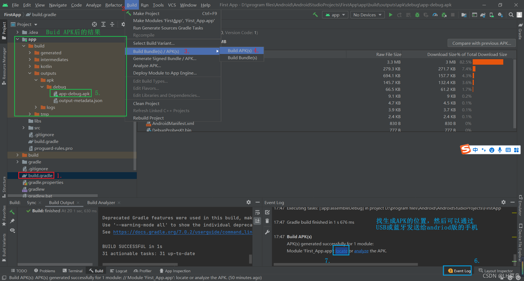Choose Build Bundle(s) from submenu

click(x=242, y=58)
